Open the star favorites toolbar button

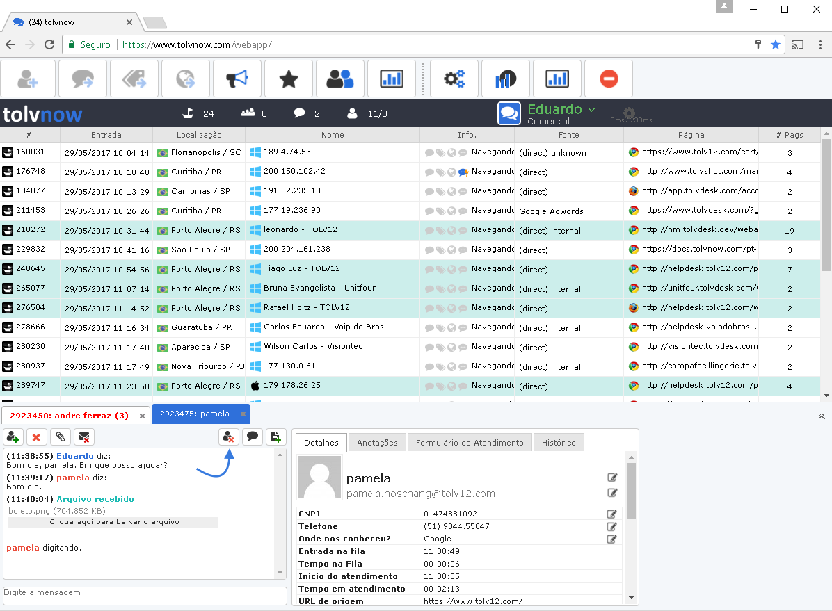[289, 79]
